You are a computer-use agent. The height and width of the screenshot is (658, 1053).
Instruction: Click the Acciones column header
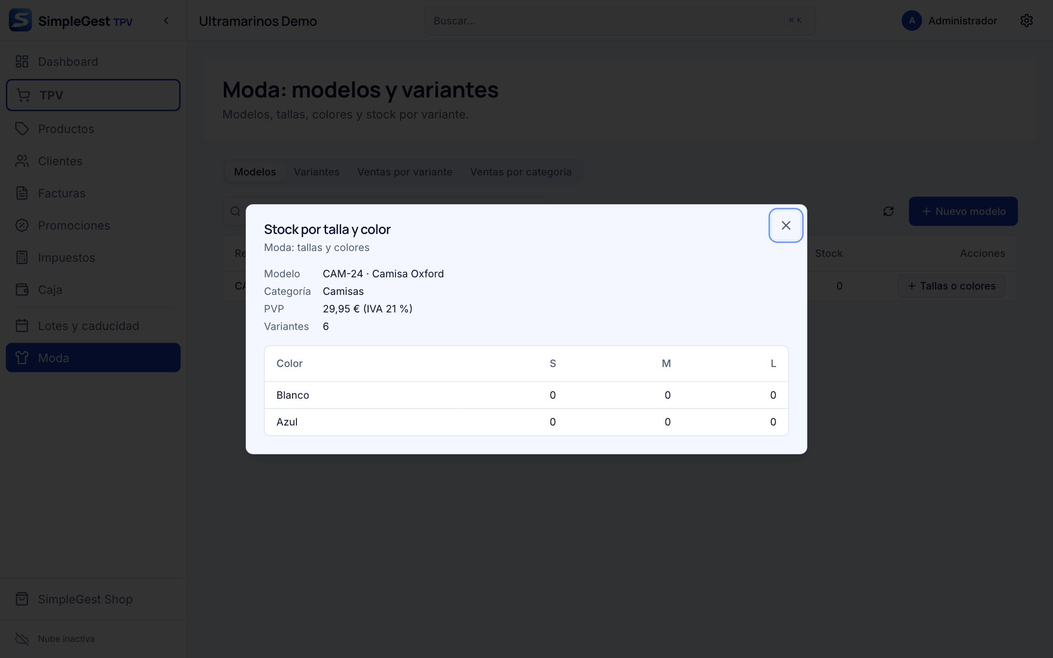[982, 253]
